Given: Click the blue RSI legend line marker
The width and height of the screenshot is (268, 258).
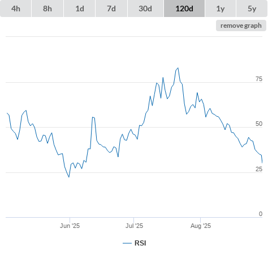Looking at the screenshot, I should coord(127,243).
